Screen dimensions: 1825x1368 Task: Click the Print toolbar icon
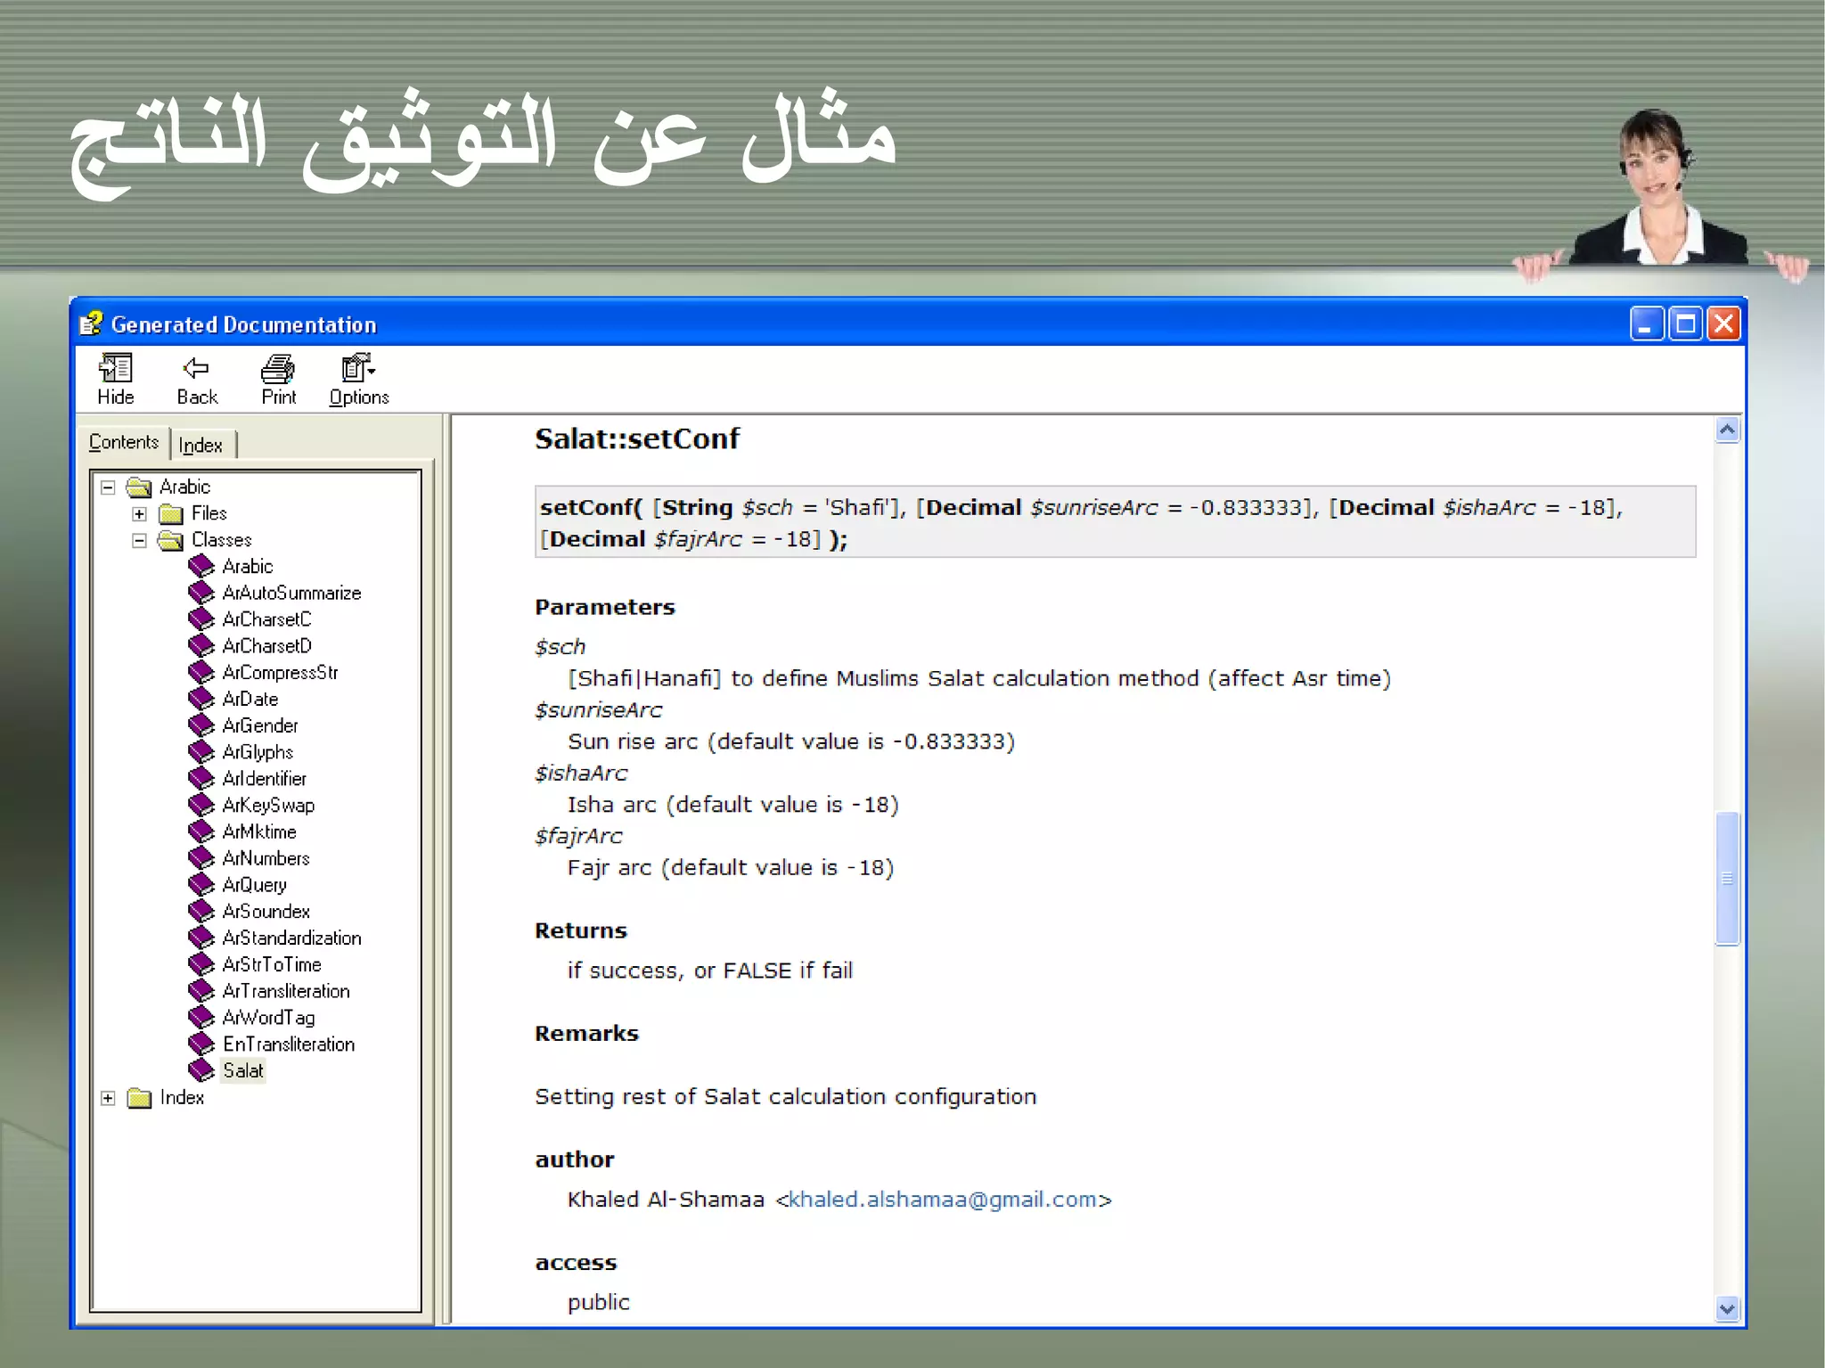coord(278,368)
